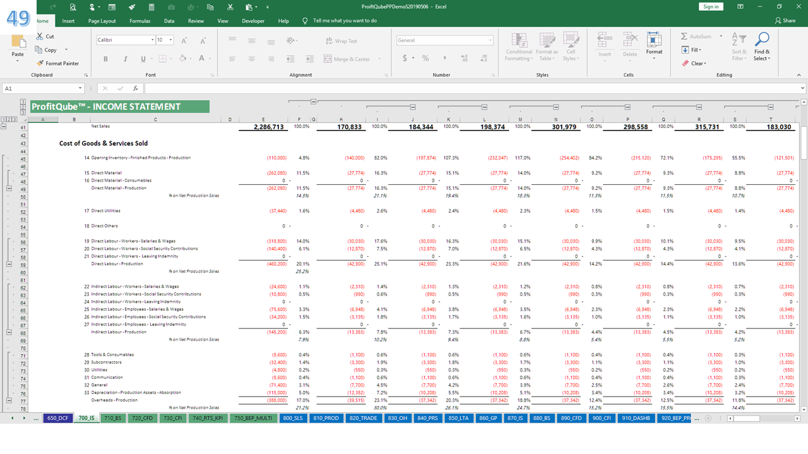Click Print Preview in Quick Access Toolbar
This screenshot has height=454, width=808.
click(x=73, y=7)
